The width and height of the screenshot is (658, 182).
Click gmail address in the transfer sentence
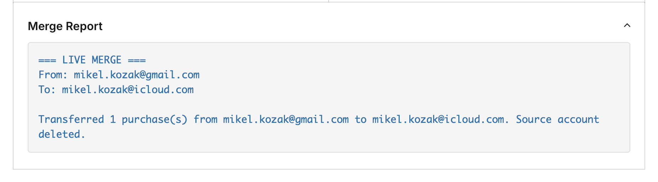286,119
